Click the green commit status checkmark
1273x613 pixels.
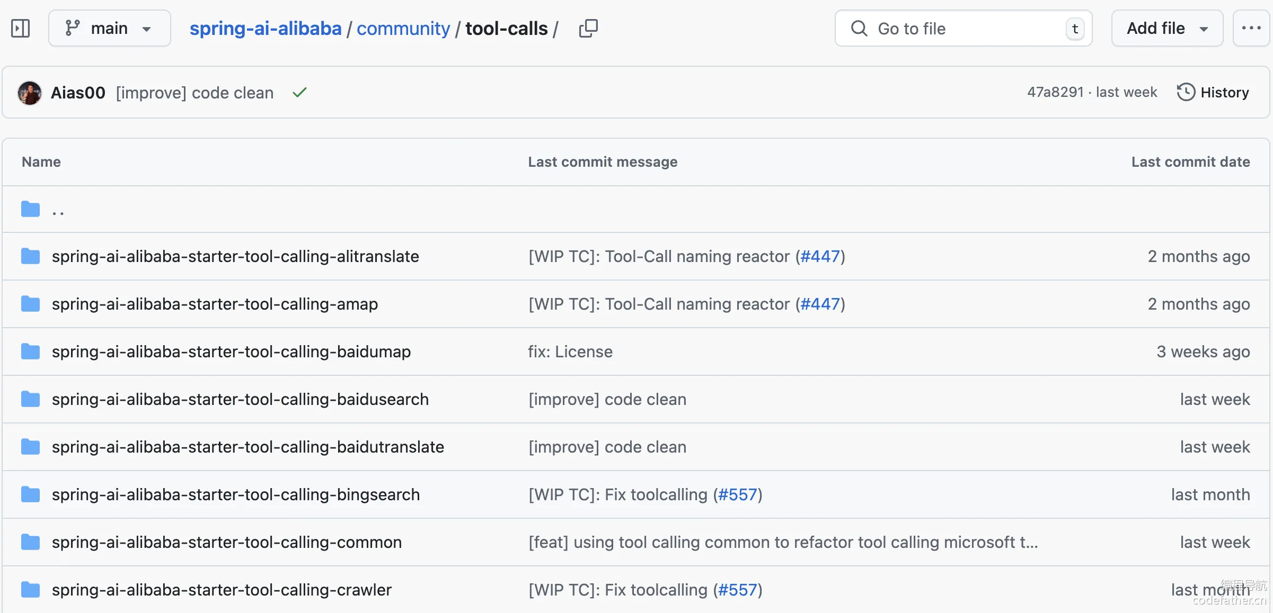click(299, 93)
